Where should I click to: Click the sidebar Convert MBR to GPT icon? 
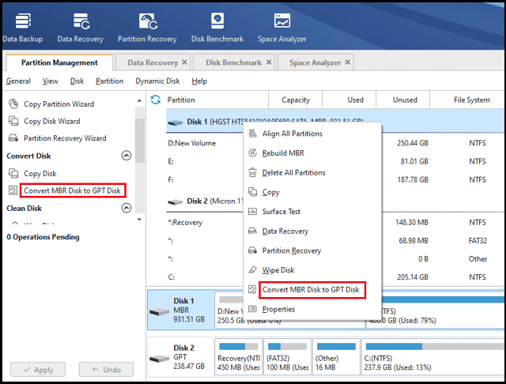tap(13, 190)
